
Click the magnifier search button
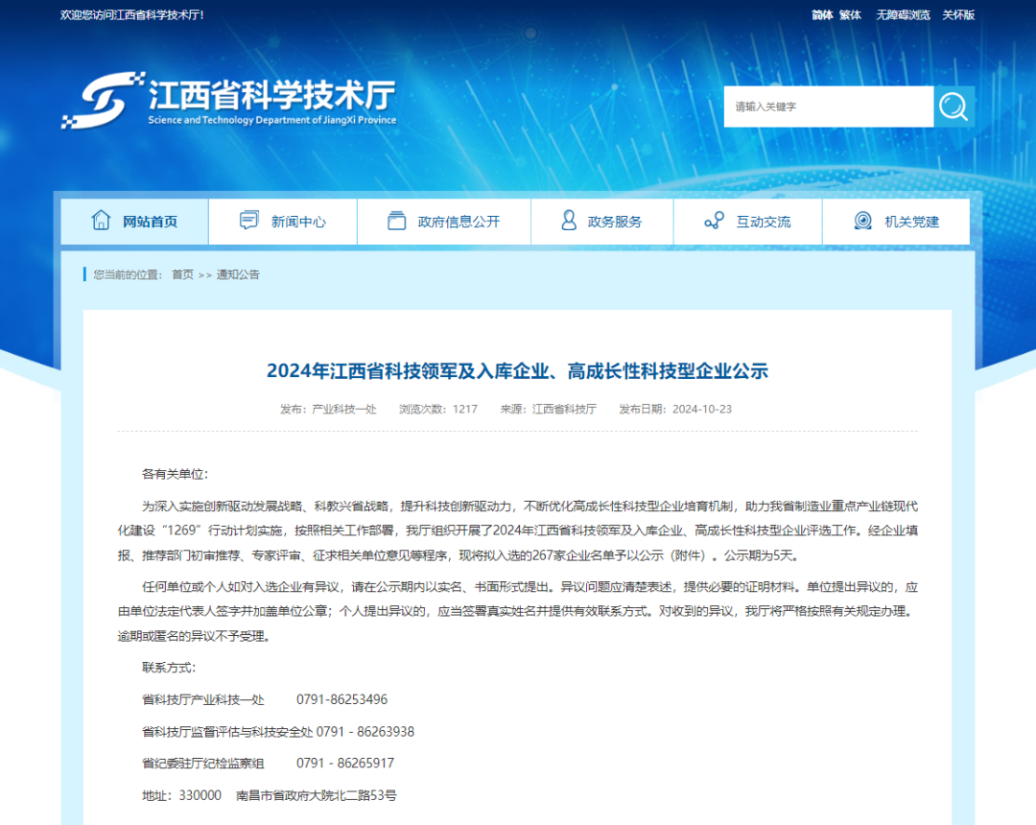pyautogui.click(x=954, y=106)
